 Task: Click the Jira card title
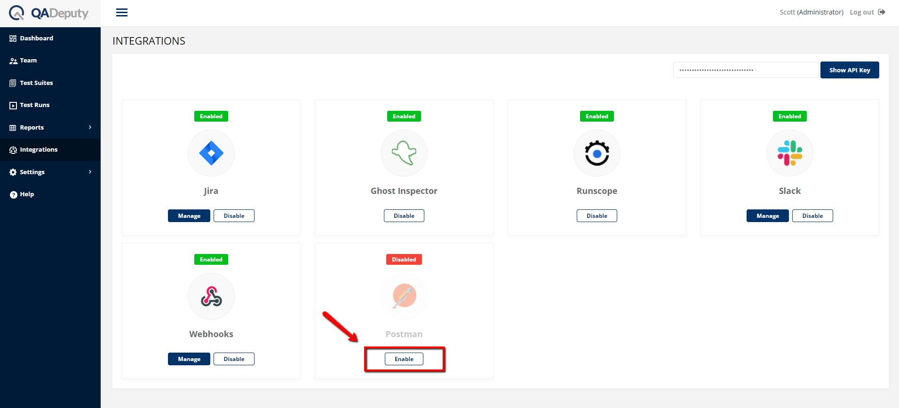pos(211,191)
